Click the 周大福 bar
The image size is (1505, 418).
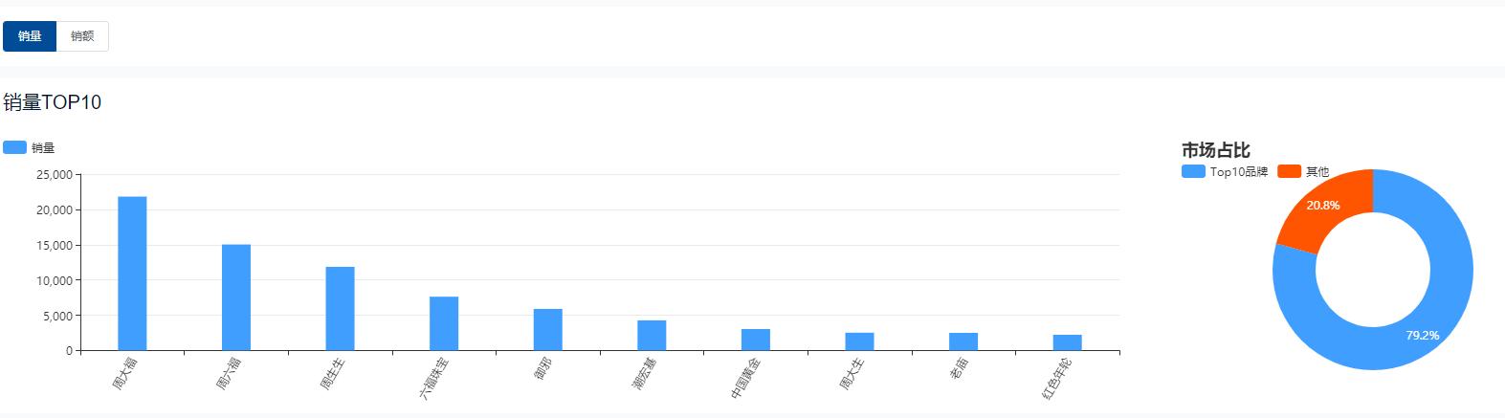click(132, 274)
